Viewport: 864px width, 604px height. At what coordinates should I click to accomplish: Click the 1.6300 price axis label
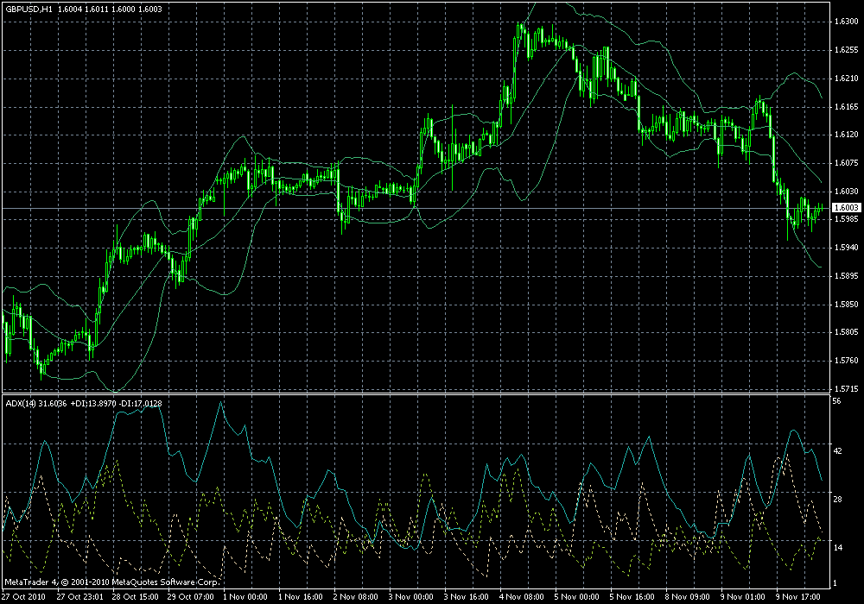[x=847, y=22]
